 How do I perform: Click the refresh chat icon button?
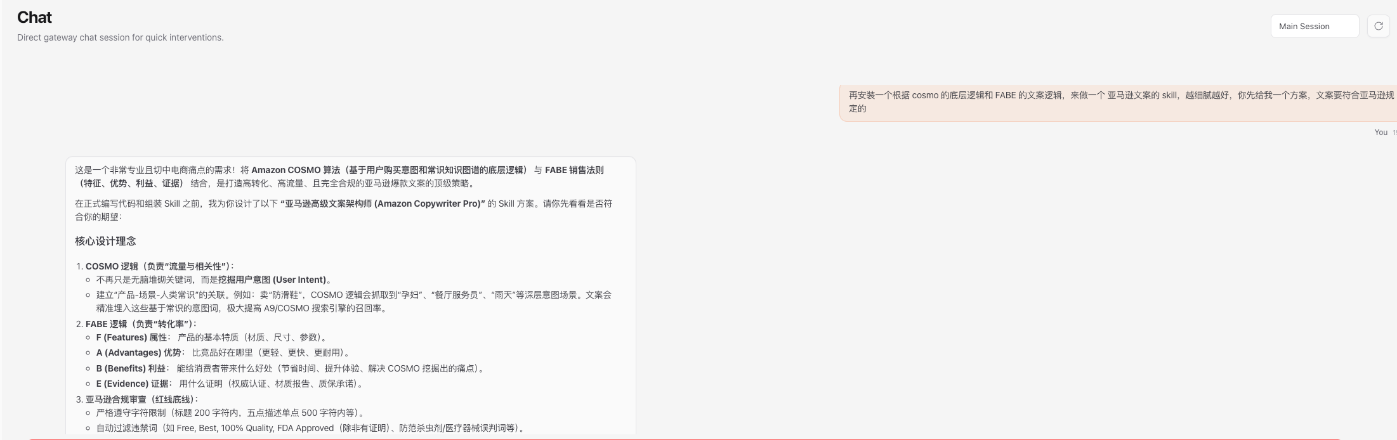(x=1378, y=26)
